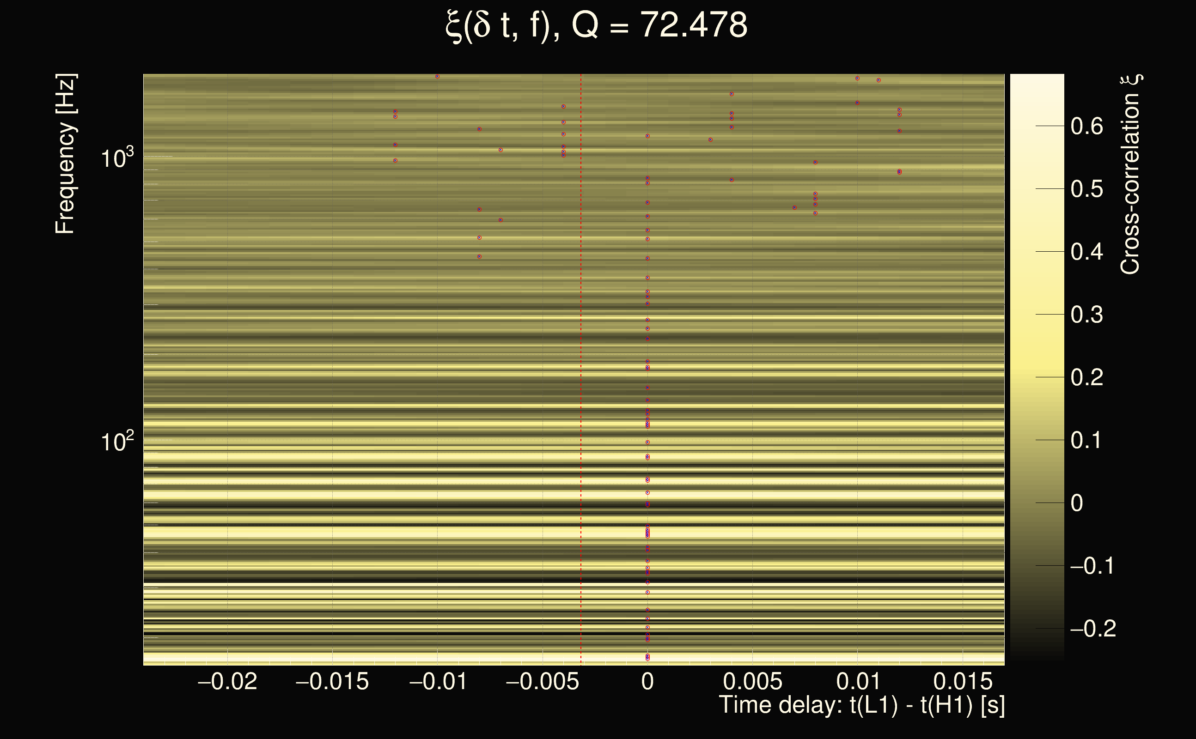This screenshot has height=739, width=1196.
Task: Click the colorbar at the 0.3 level
Action: click(x=1037, y=314)
